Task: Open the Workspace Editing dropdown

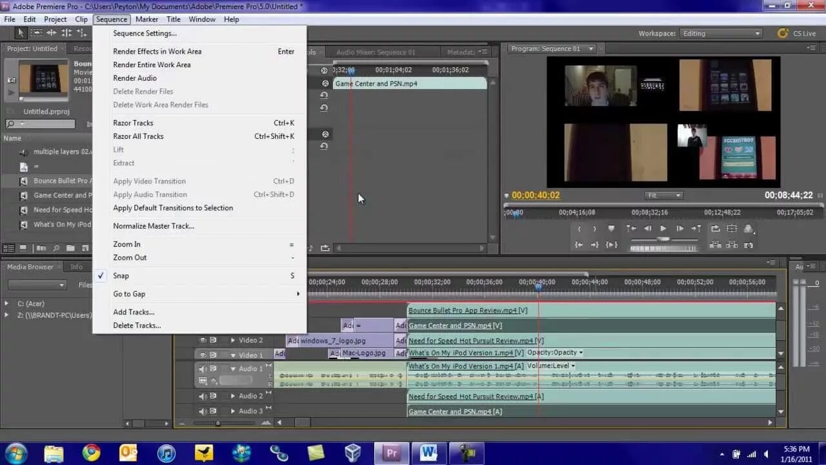Action: click(721, 34)
